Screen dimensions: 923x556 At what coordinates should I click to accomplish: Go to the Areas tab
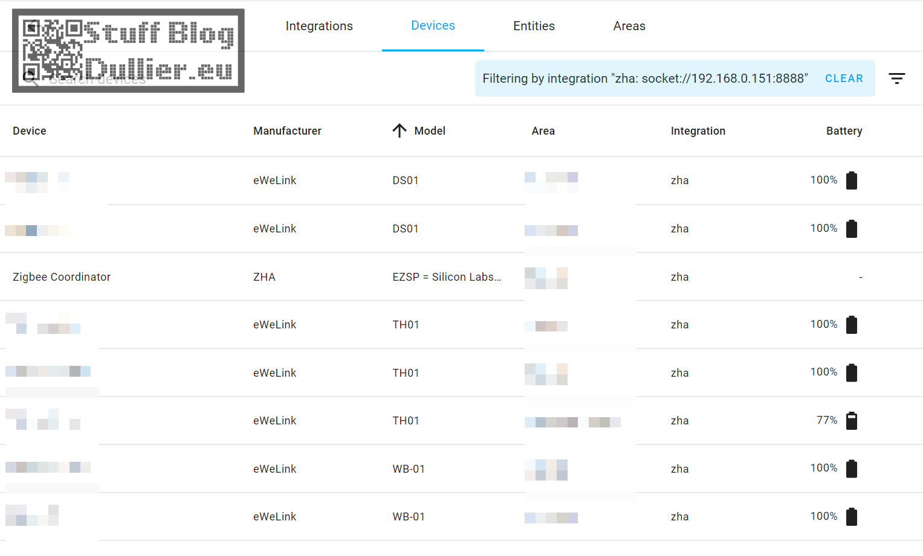click(x=629, y=26)
